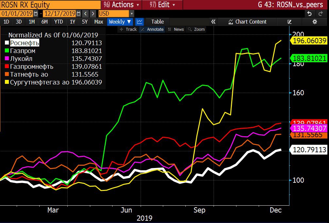Click the green Газпром legend swatch
This screenshot has height=223, width=329.
click(7, 51)
